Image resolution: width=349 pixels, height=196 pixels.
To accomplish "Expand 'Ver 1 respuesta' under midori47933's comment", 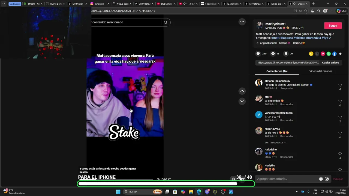I will pos(275,142).
